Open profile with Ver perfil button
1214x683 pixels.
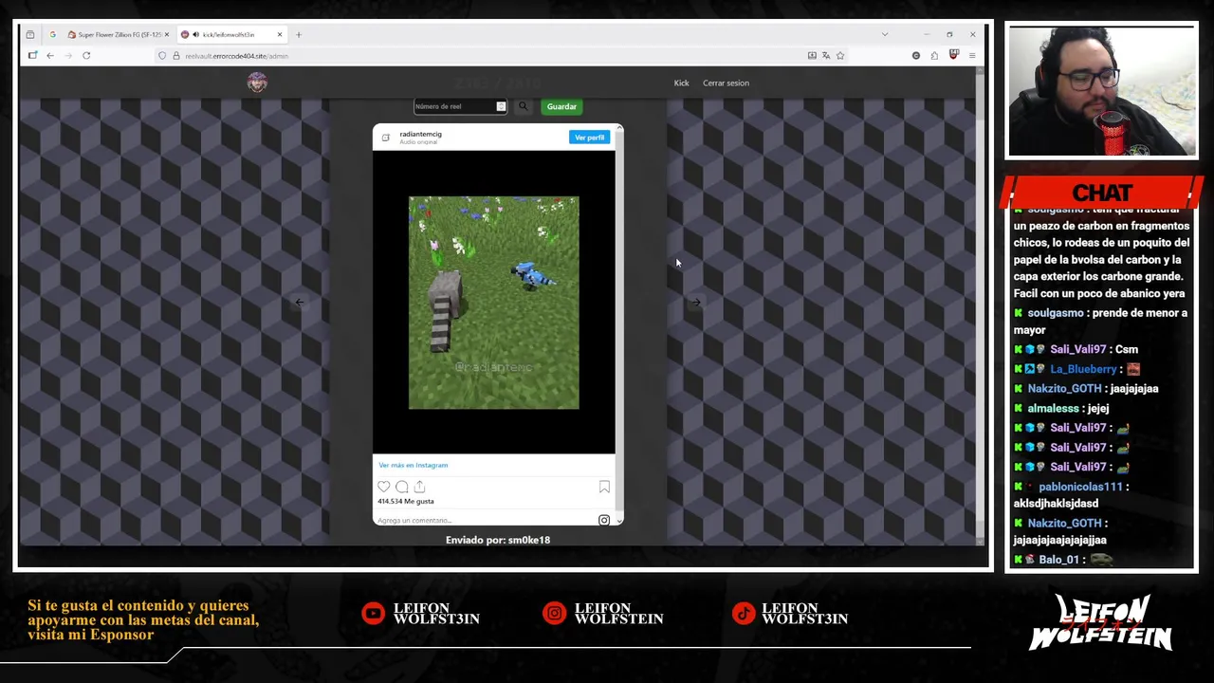pyautogui.click(x=589, y=138)
